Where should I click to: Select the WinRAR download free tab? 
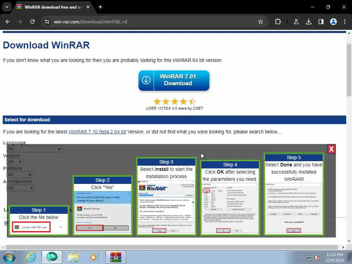pos(53,7)
